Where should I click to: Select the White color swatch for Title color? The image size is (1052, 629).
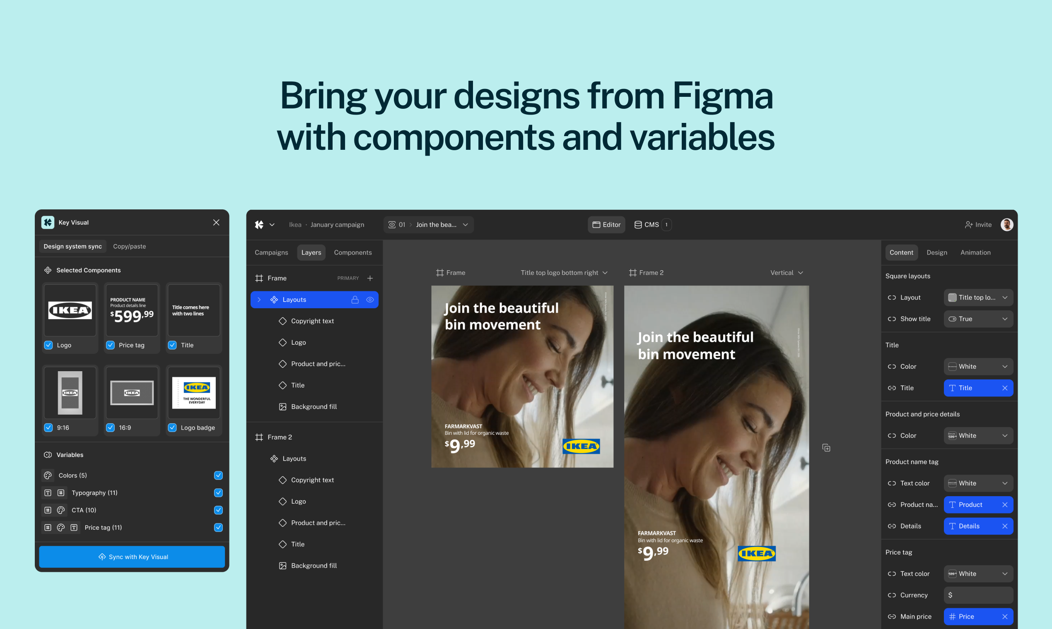978,366
